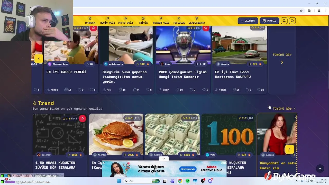Open the Trivia section

143,21
